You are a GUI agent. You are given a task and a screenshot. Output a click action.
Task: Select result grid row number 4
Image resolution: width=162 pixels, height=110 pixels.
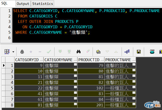click(10, 82)
